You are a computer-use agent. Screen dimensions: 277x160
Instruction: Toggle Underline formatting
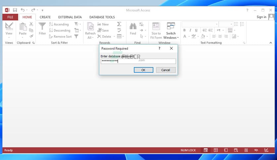(x=196, y=30)
